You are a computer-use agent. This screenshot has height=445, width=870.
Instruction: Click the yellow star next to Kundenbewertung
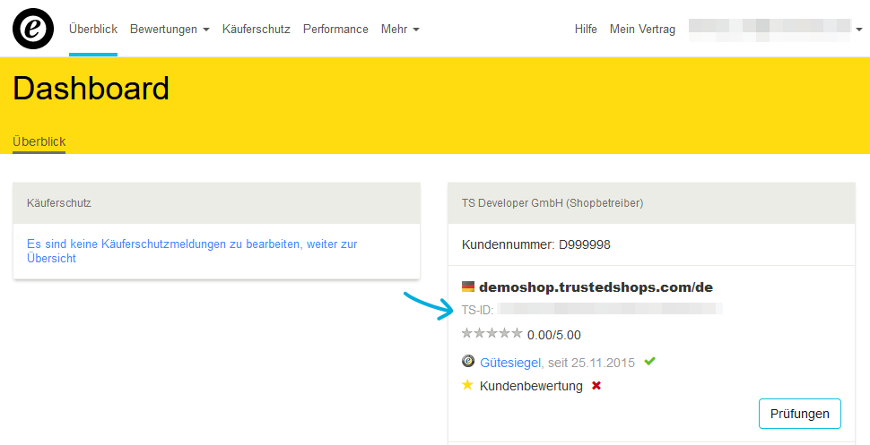pyautogui.click(x=467, y=385)
